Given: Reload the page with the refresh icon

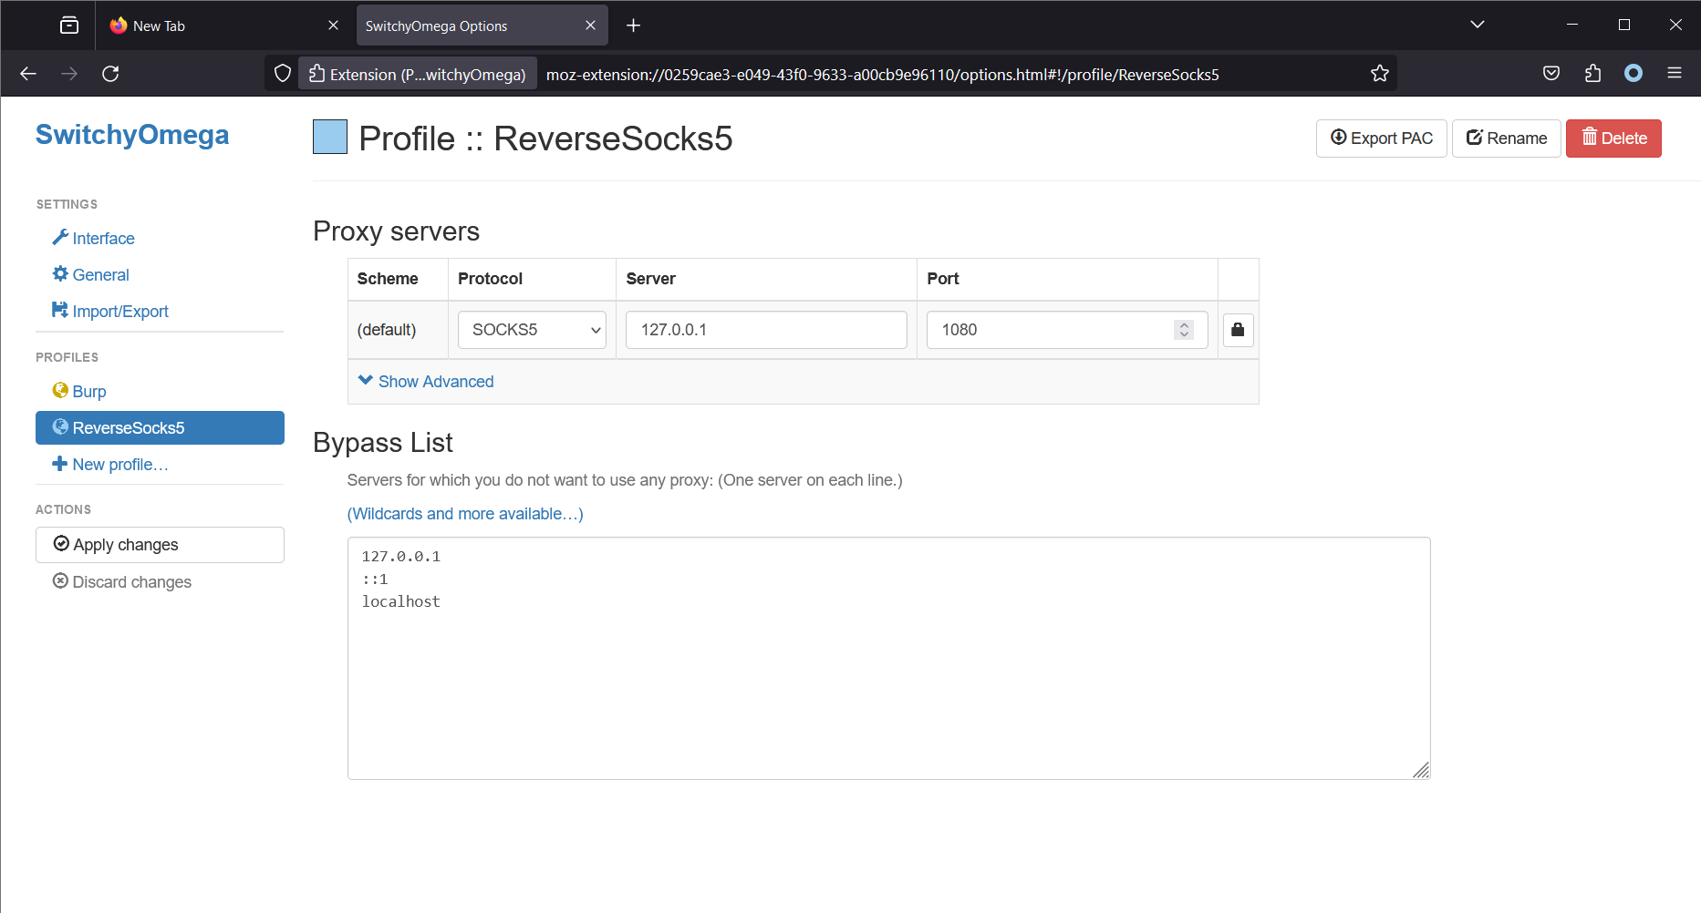Looking at the screenshot, I should pyautogui.click(x=110, y=74).
